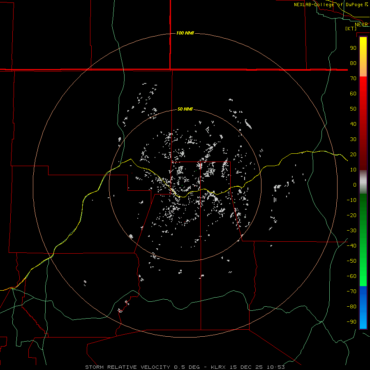Click the -80 value on the velocity scale
Image resolution: width=370 pixels, height=370 pixels.
(x=351, y=307)
